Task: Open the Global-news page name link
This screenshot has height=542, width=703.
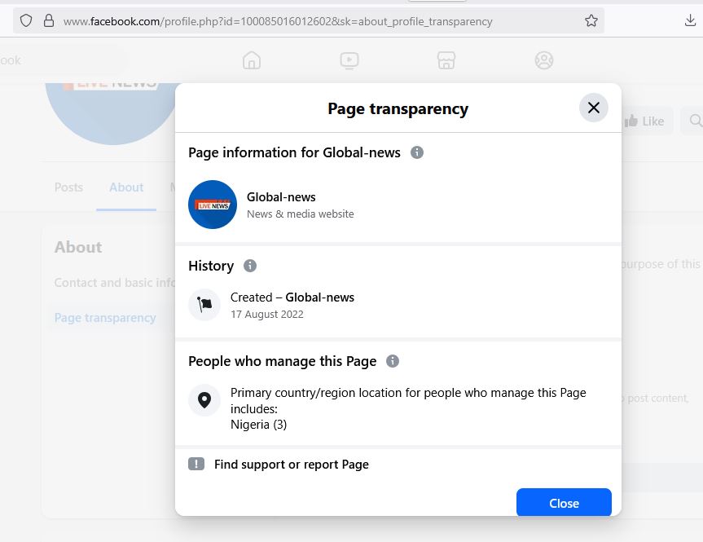Action: (x=281, y=197)
